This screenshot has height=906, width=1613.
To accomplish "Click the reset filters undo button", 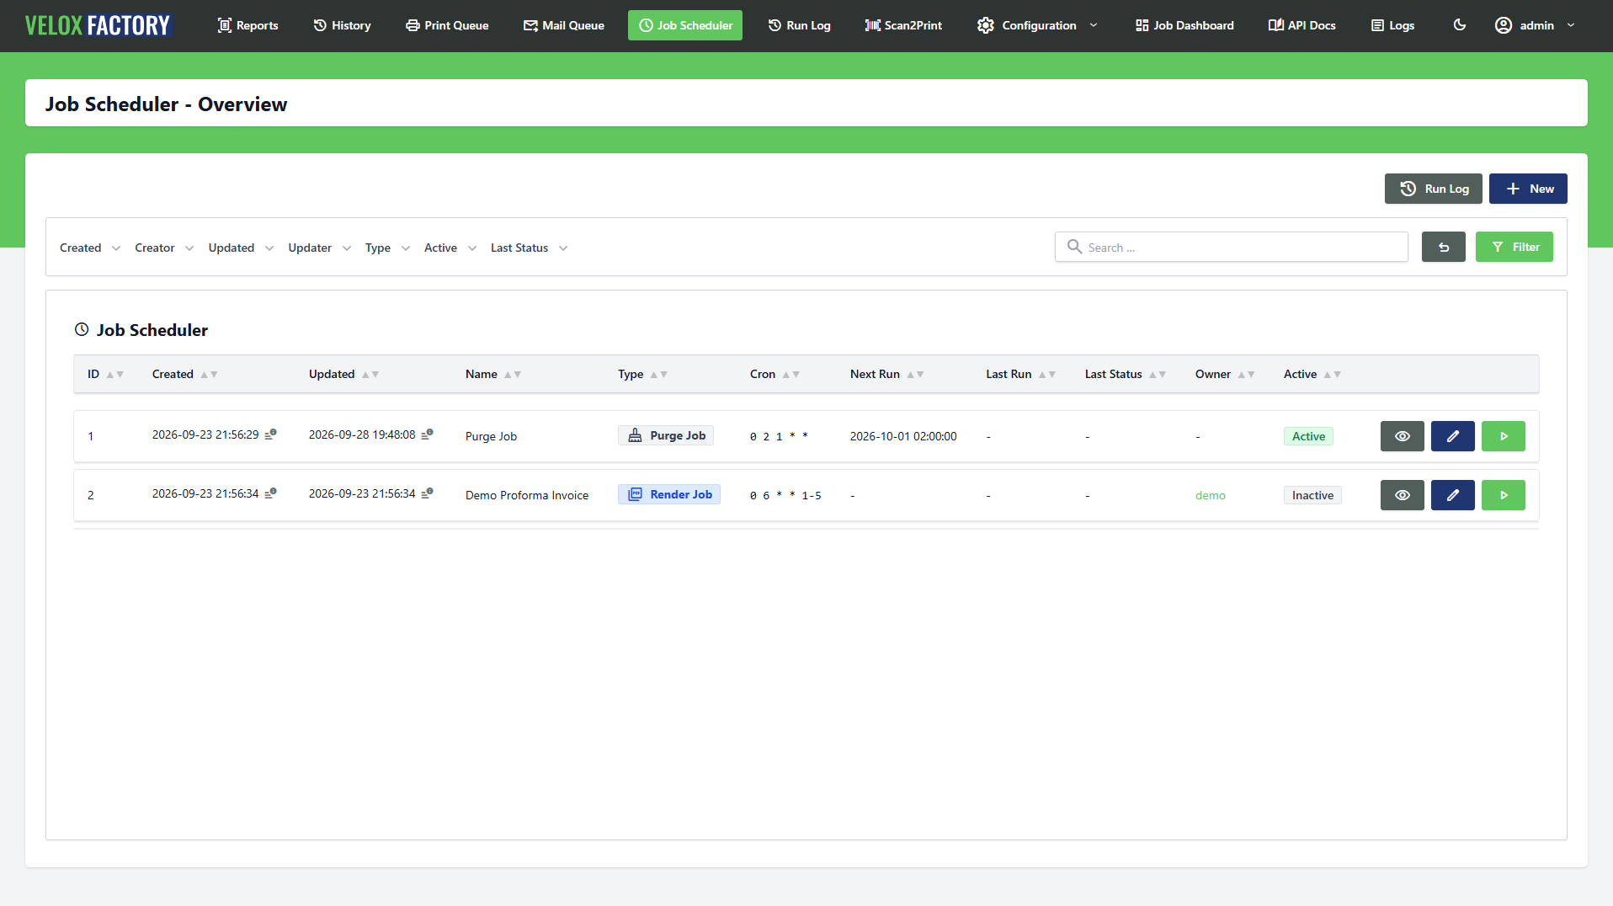I will click(1443, 247).
